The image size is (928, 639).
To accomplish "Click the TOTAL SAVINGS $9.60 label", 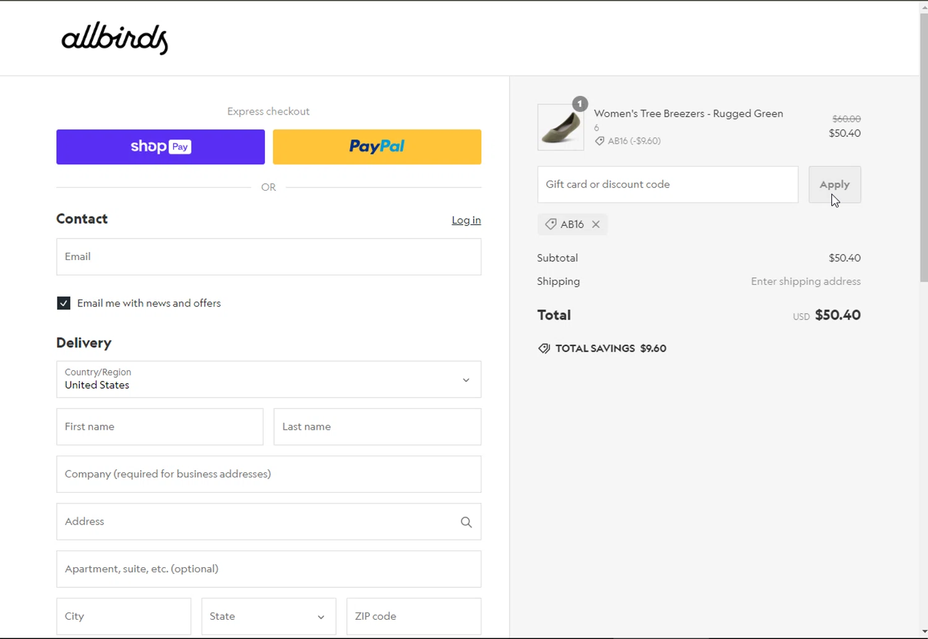I will tap(611, 349).
